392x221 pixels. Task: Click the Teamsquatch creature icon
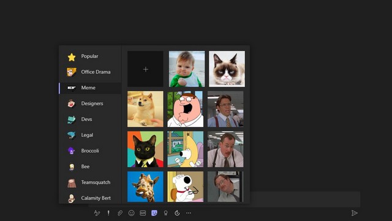(72, 183)
